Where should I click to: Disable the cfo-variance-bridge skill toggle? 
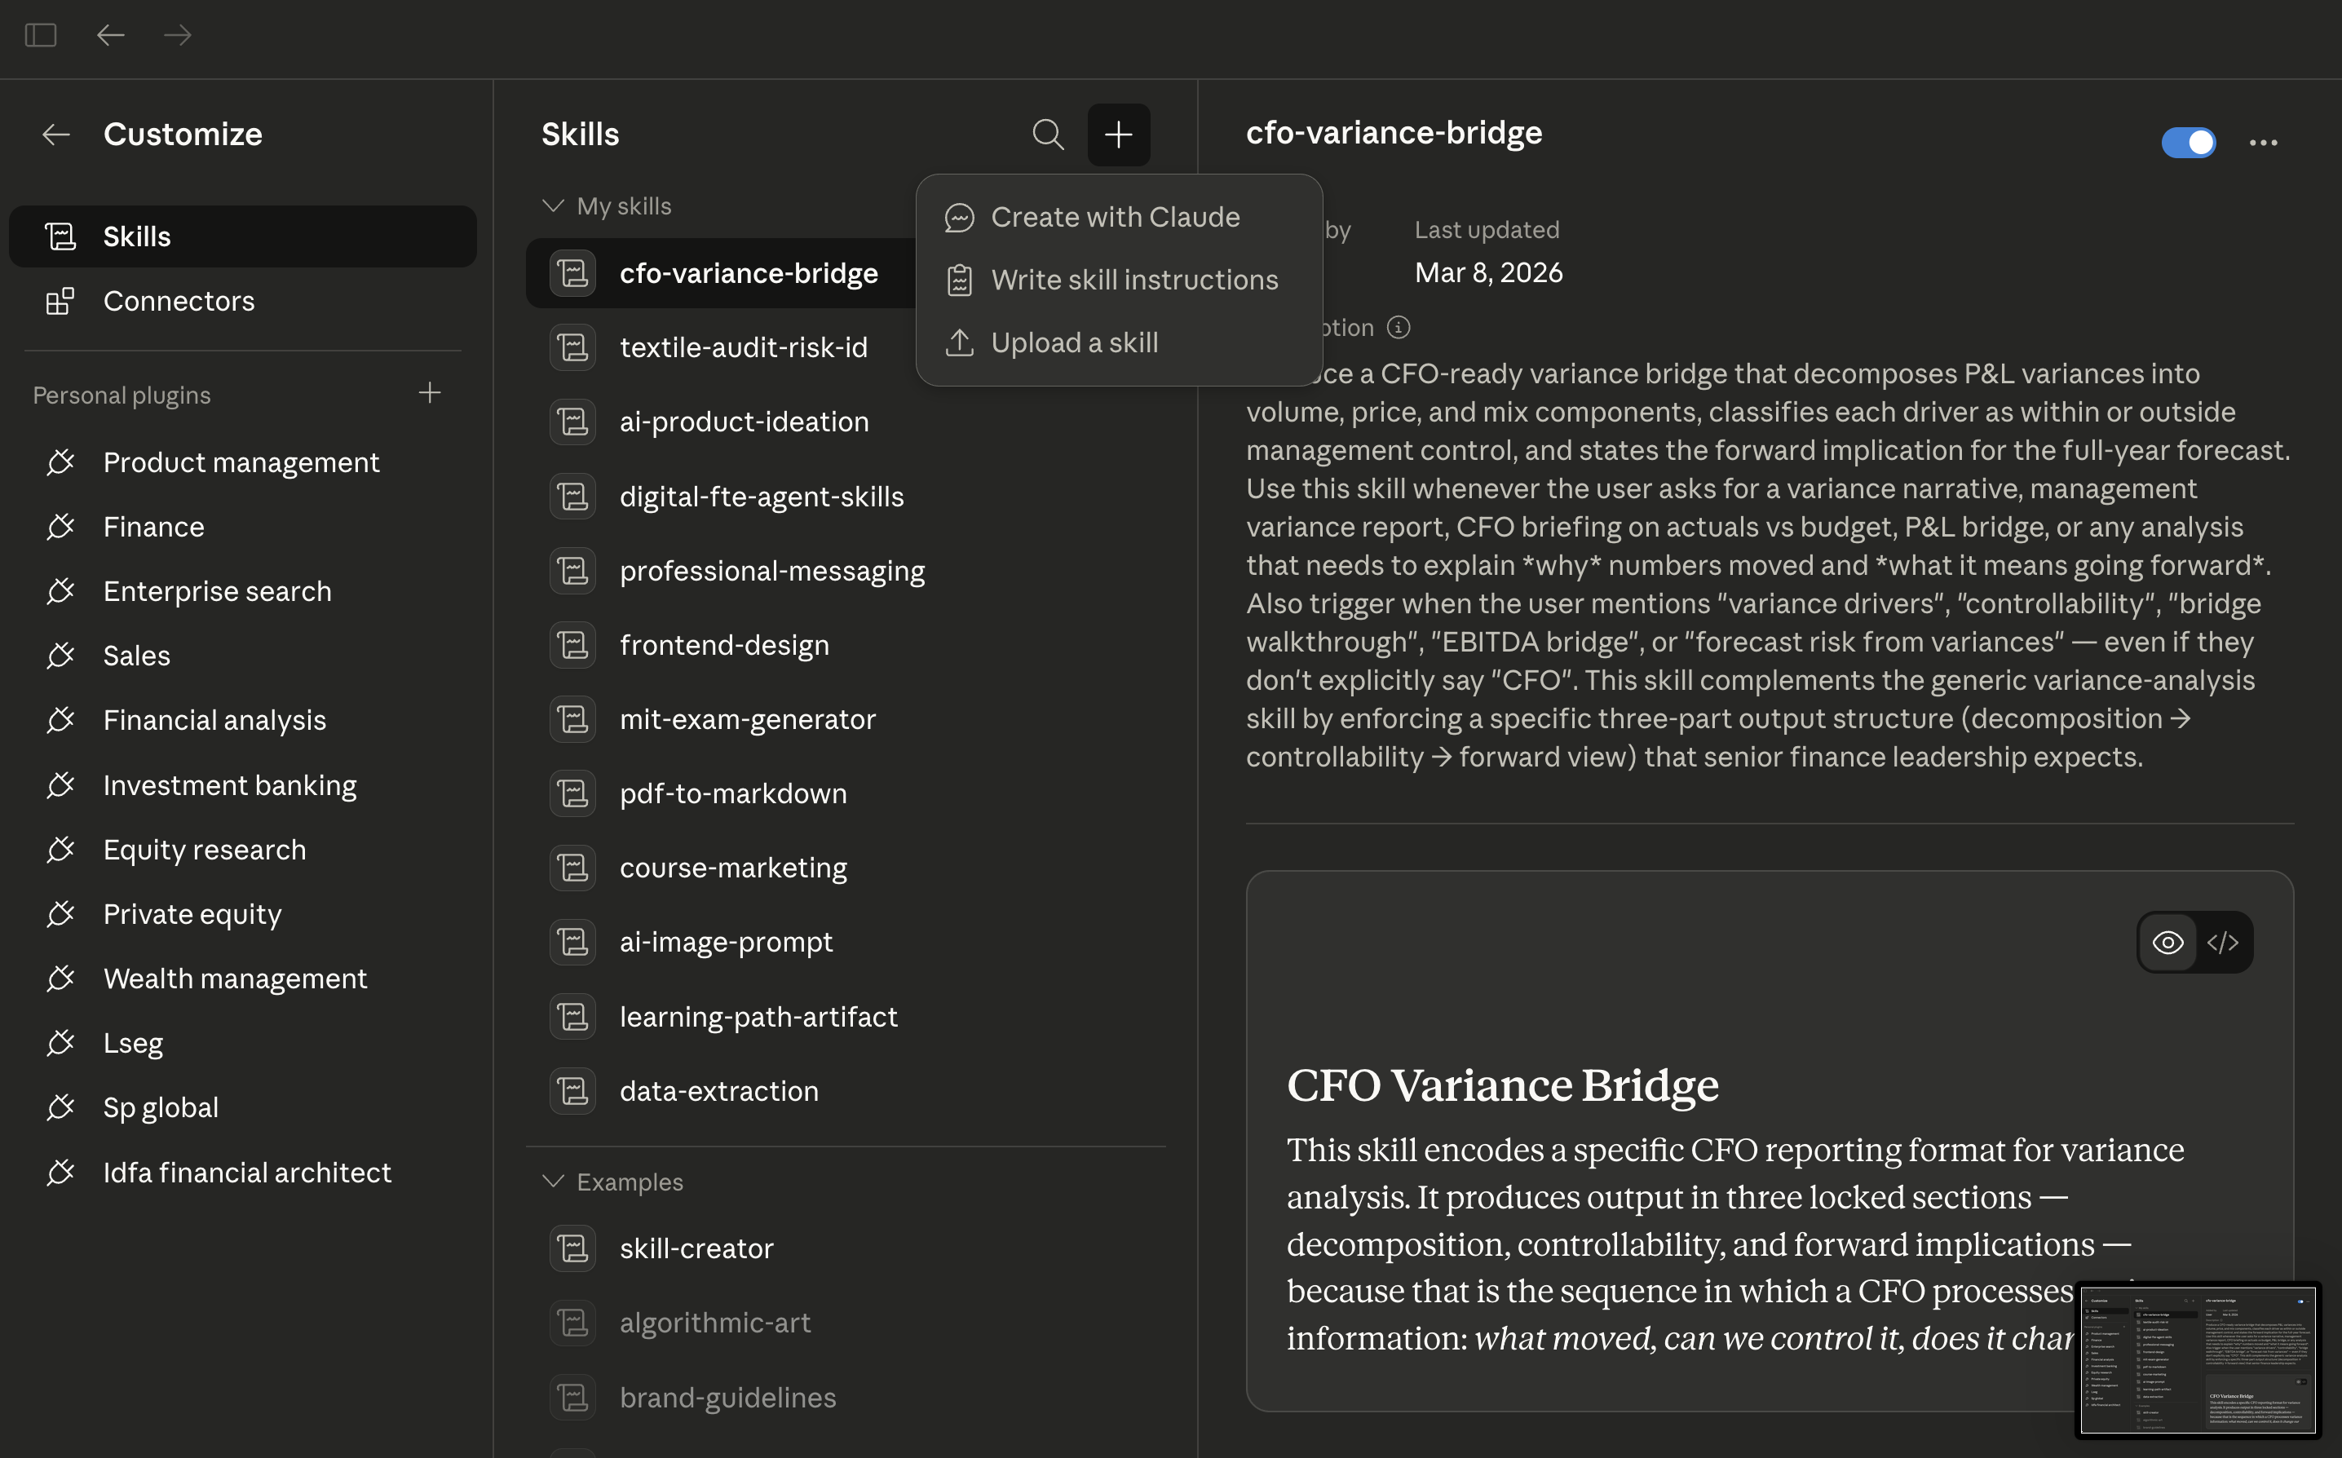[2190, 143]
